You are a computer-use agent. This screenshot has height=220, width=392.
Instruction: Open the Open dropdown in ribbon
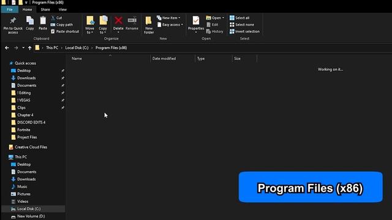[x=215, y=18]
